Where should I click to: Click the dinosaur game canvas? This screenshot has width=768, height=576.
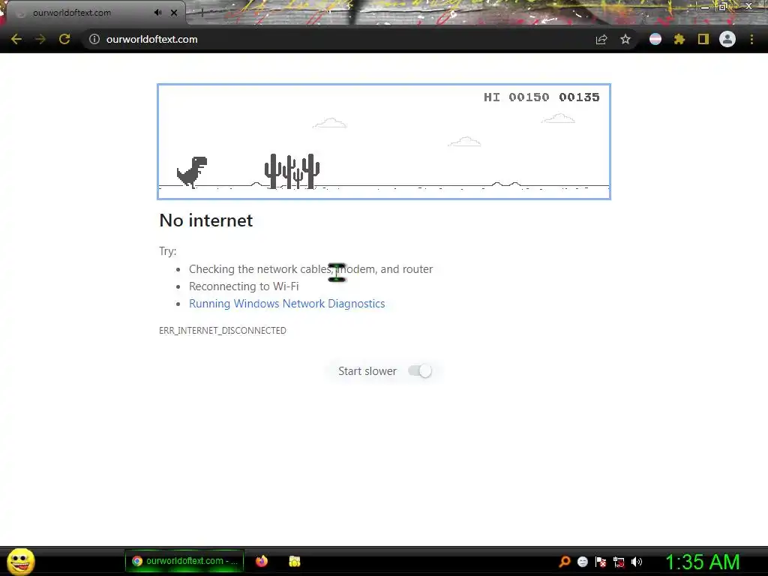click(x=384, y=142)
